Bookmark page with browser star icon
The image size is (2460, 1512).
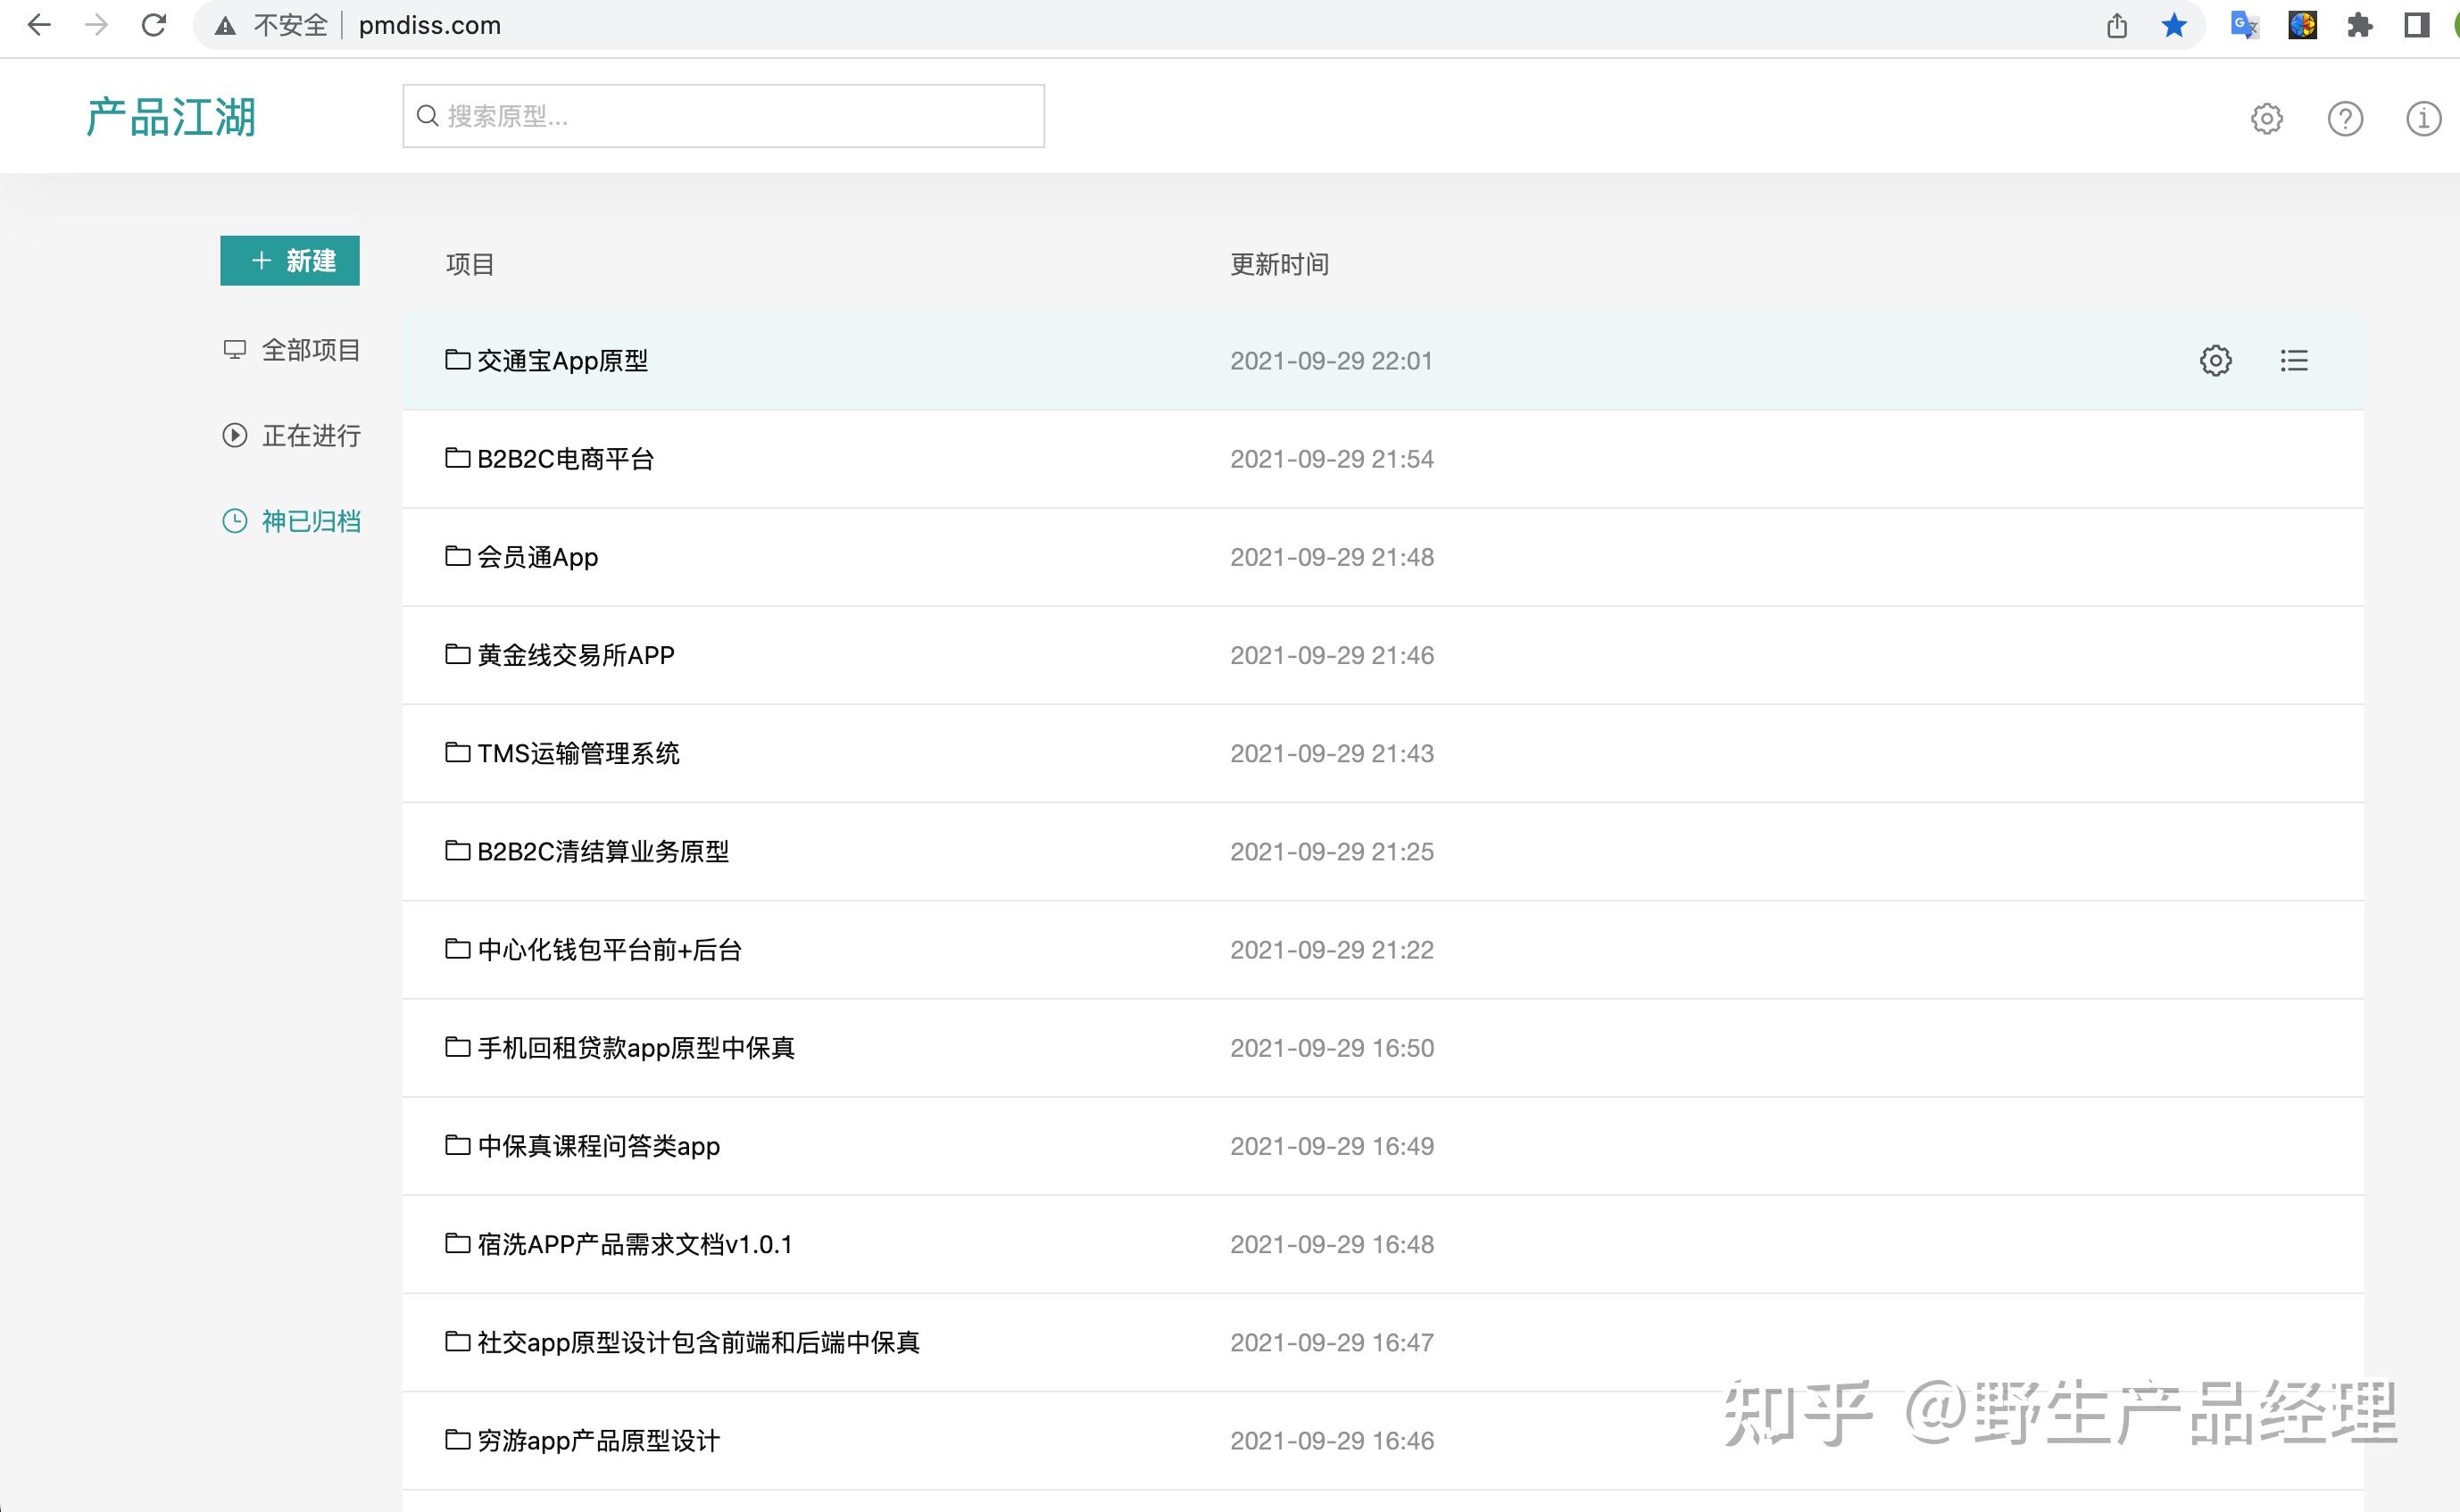2173,25
